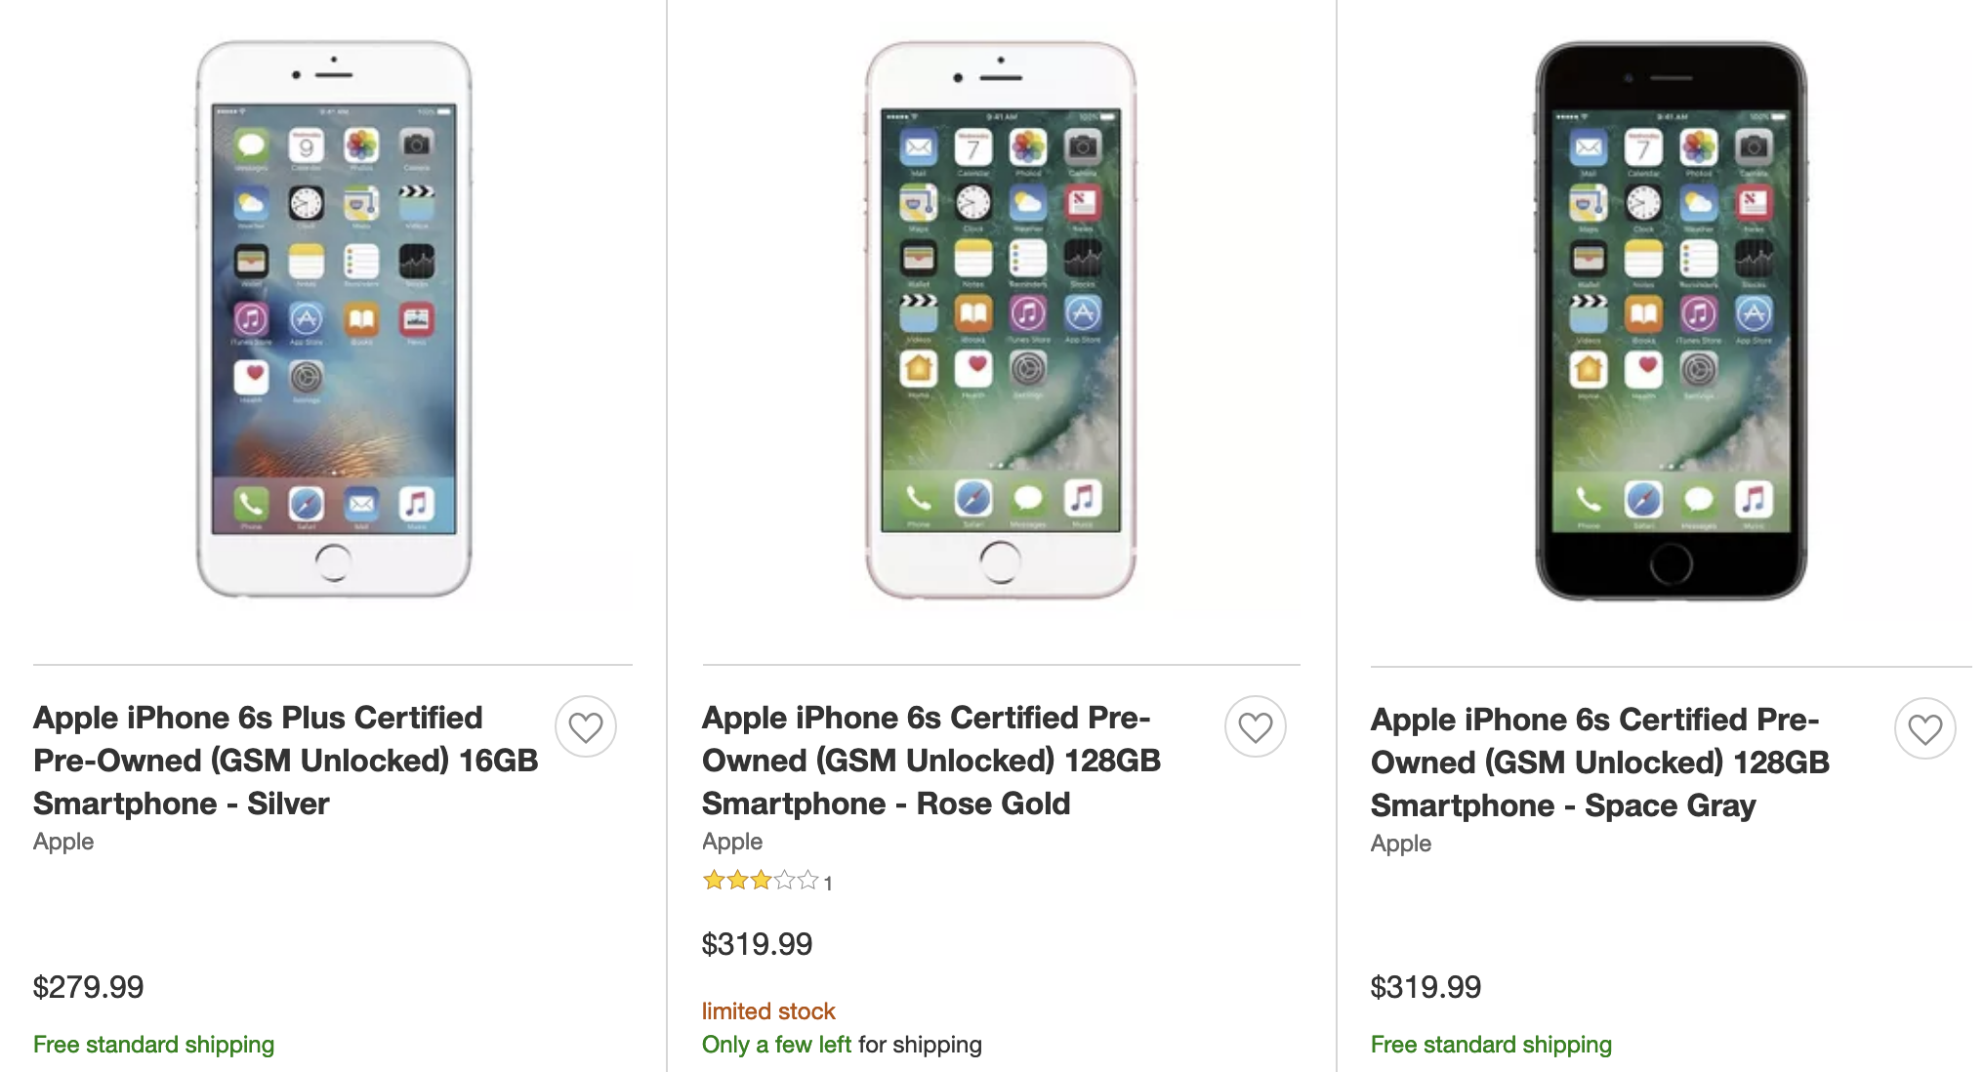Favorite the iPhone 6s Plus Silver heart icon
The width and height of the screenshot is (1984, 1072).
pyautogui.click(x=586, y=726)
